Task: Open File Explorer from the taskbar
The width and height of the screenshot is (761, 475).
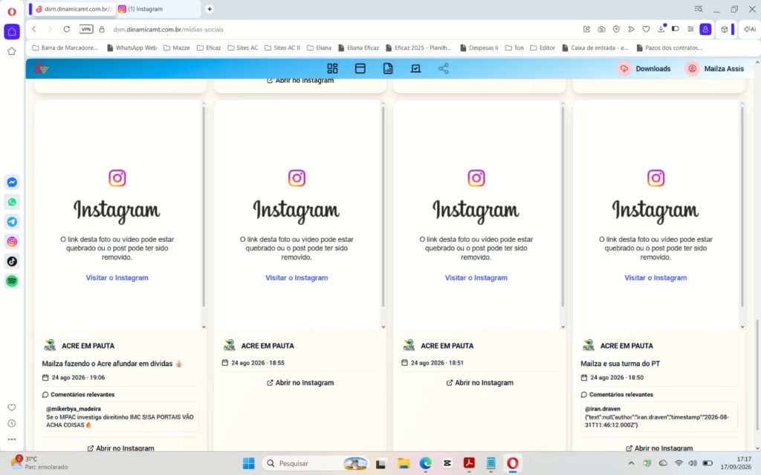Action: [404, 463]
